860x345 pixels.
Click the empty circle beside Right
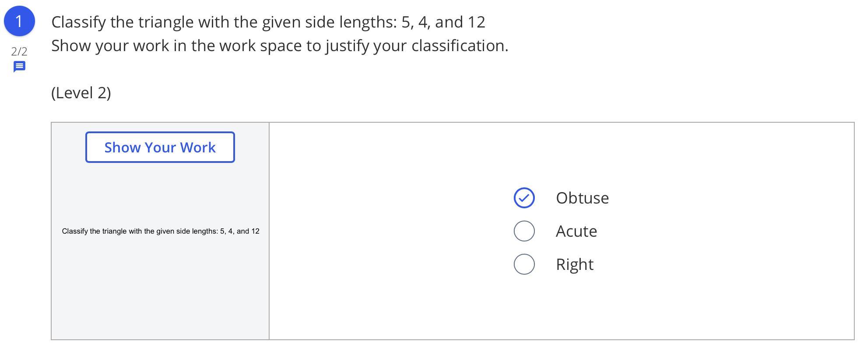[x=524, y=264]
